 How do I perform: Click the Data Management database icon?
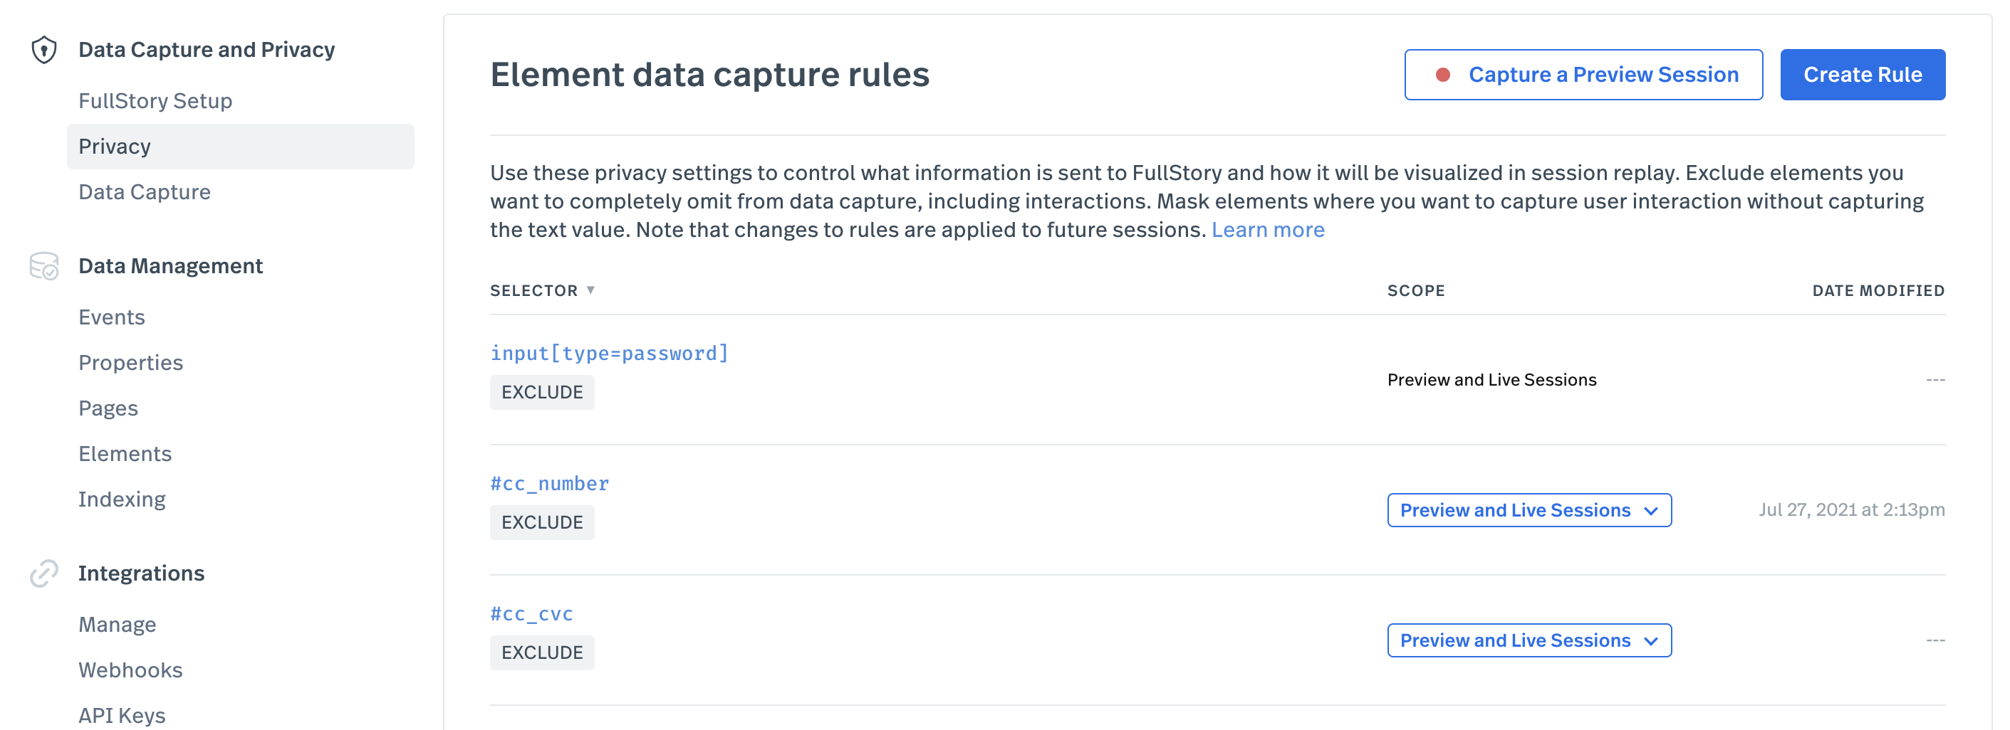click(43, 266)
